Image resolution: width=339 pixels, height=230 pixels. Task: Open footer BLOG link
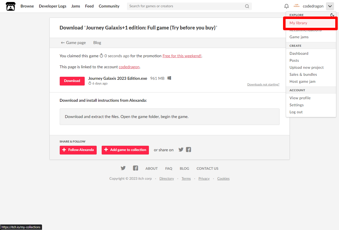184,168
